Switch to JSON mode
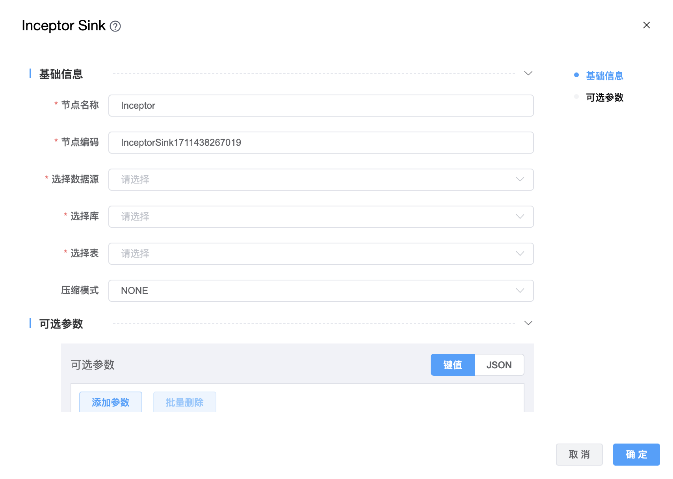 click(499, 365)
